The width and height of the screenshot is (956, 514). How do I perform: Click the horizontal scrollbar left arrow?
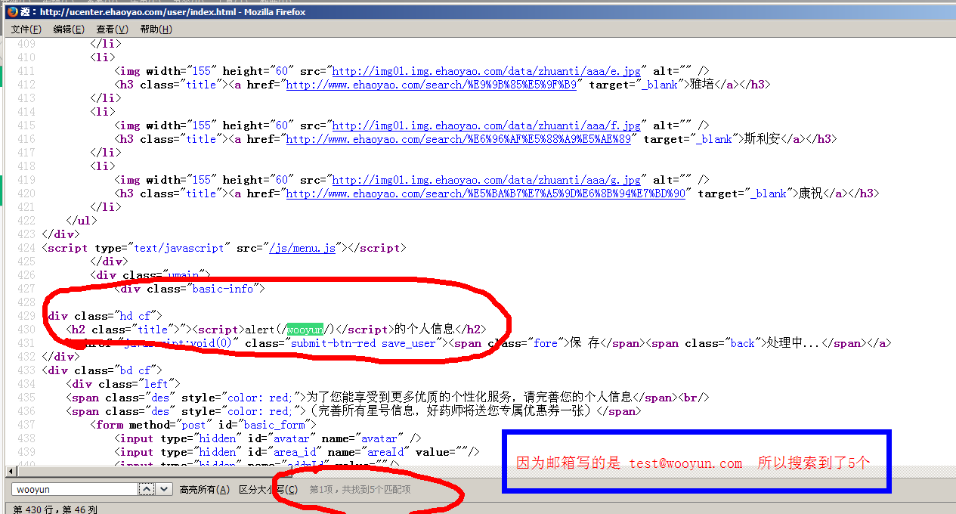tap(9, 470)
